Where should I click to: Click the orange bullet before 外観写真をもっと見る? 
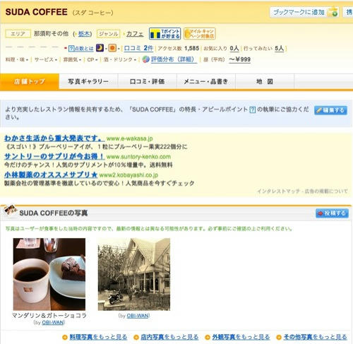pyautogui.click(x=208, y=338)
